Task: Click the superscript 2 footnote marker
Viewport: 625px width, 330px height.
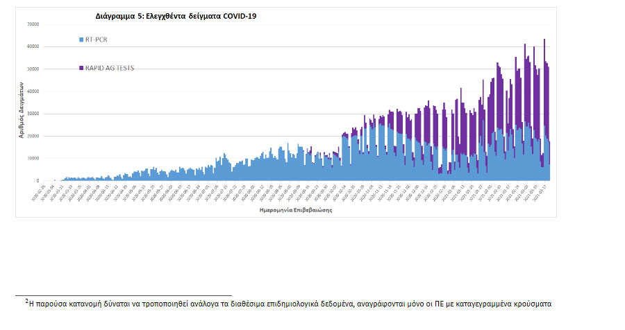Action: [x=26, y=301]
